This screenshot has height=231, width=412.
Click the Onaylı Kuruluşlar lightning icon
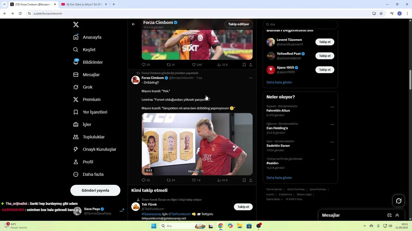(76, 150)
